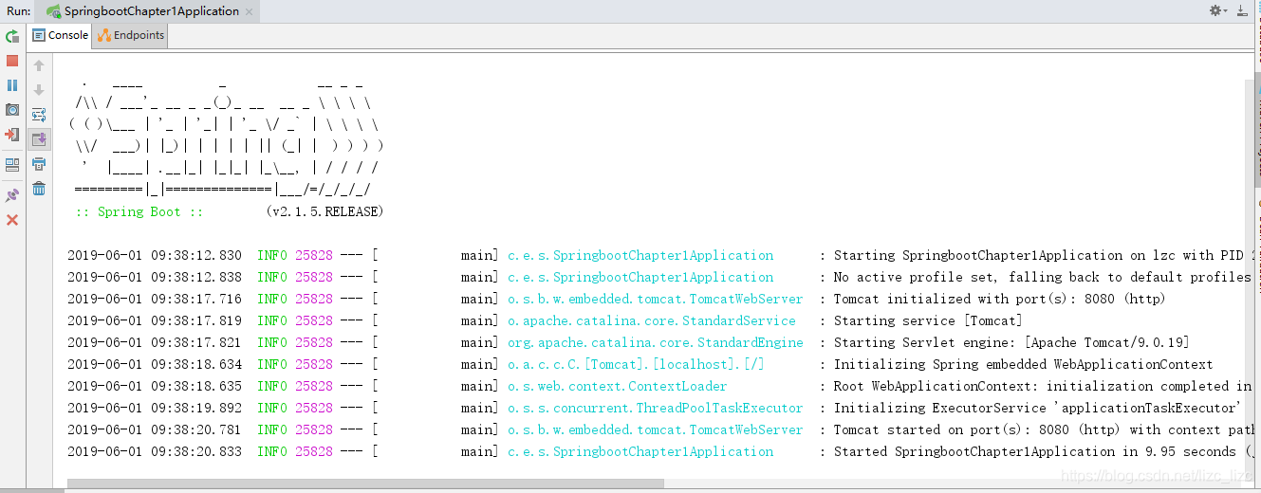Screen dimensions: 1261x493
Task: Open the Run window settings gear dropdown
Action: 1217,10
